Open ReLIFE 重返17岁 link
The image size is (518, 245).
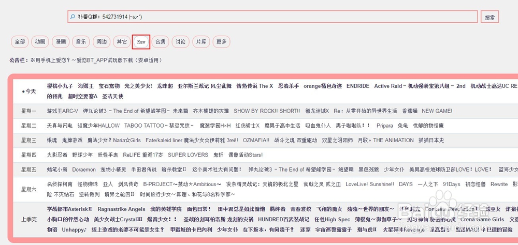(x=143, y=155)
